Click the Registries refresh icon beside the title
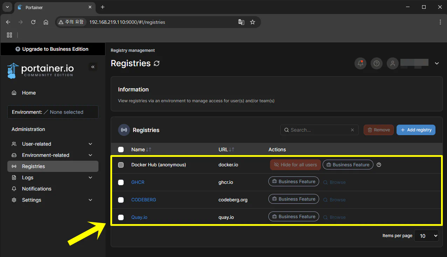This screenshot has width=447, height=257. pyautogui.click(x=157, y=63)
